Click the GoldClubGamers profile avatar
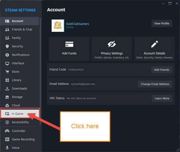Image resolution: width=180 pixels, height=152 pixels. [x=58, y=25]
